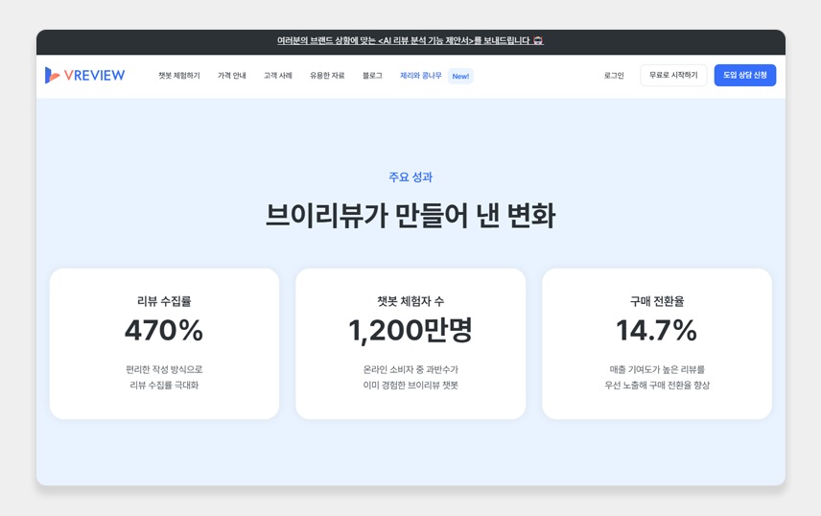This screenshot has height=516, width=821.
Task: Click the 온라인 소비자 중 과반수가 text
Action: tap(410, 369)
